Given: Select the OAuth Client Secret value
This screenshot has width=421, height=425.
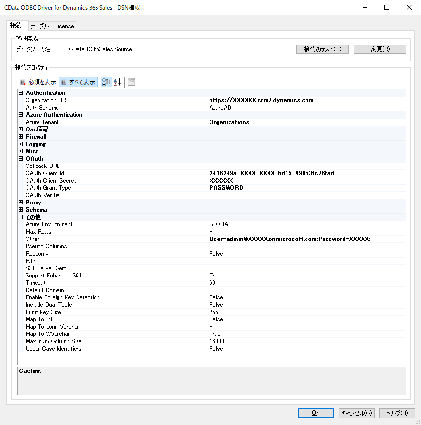Looking at the screenshot, I should 221,181.
